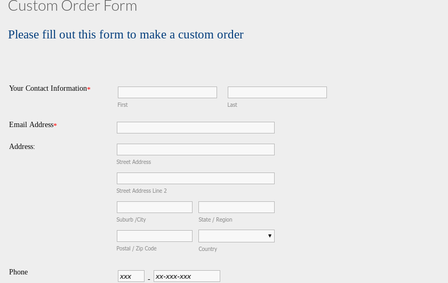The image size is (448, 283).
Task: Click the "Your Contact Information" label
Action: coord(47,89)
